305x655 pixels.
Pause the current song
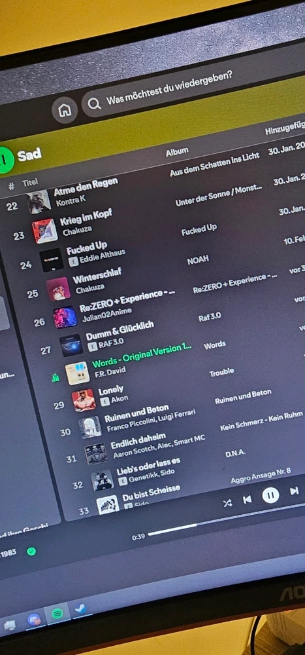coord(271,495)
